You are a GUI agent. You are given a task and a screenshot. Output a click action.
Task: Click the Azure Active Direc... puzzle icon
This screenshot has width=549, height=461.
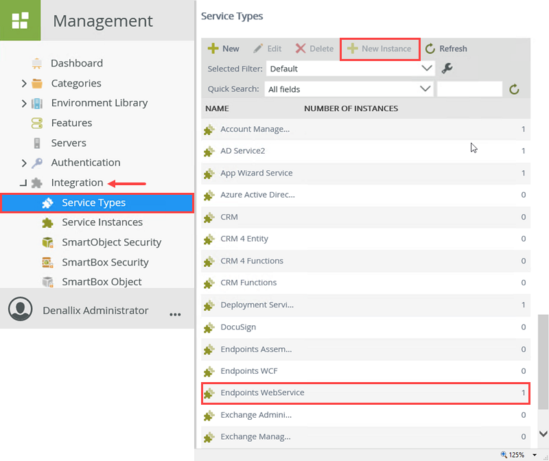point(209,196)
